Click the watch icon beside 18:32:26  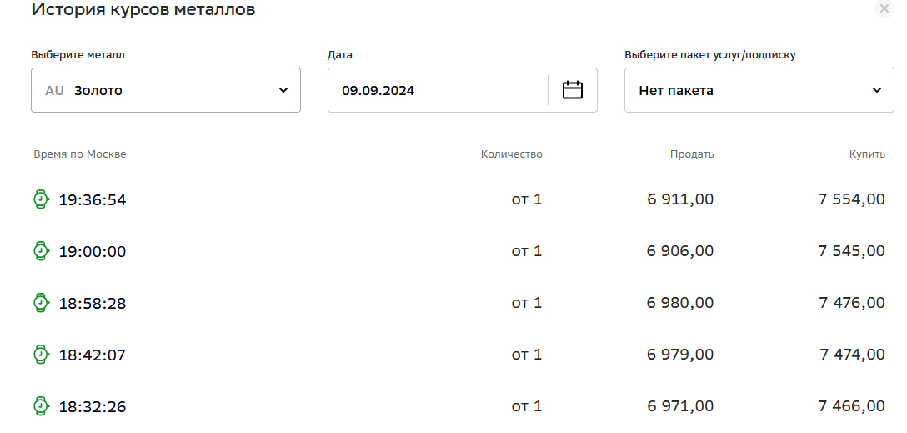pyautogui.click(x=41, y=406)
